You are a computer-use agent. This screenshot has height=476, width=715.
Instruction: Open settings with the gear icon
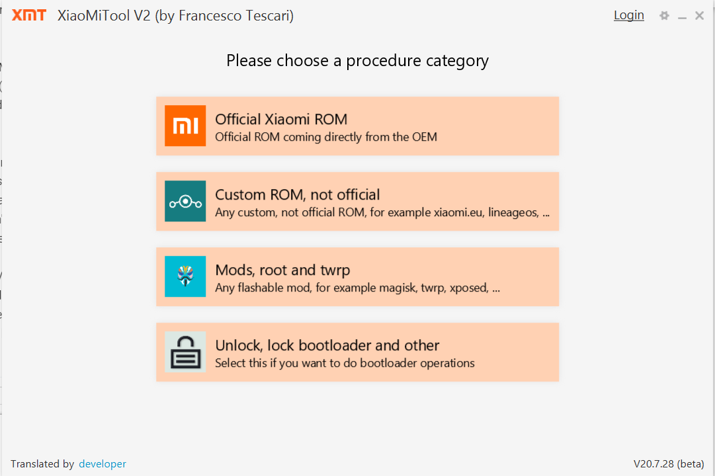(664, 16)
